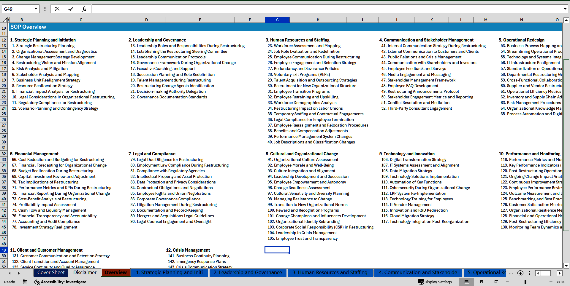Click the Enter checkmark icon in formula bar
570x286 pixels.
coord(70,9)
